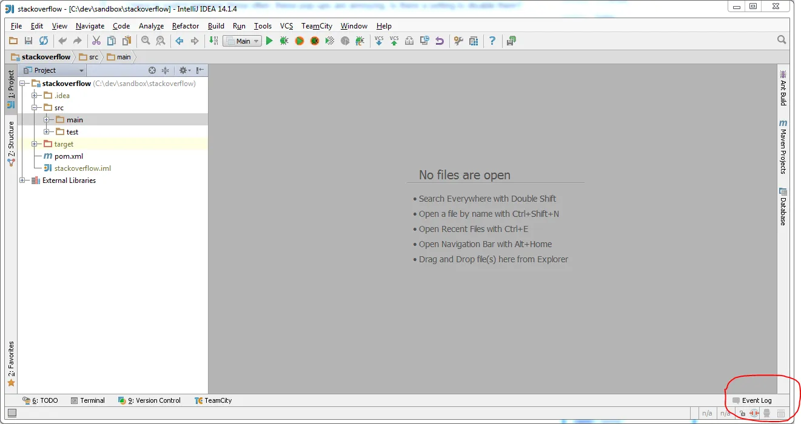
Task: Click the Search Everywhere magnifier at right
Action: [x=782, y=40]
